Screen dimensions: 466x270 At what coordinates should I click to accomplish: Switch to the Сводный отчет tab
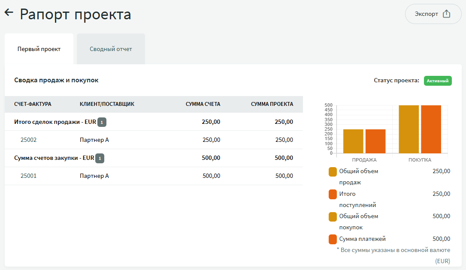coord(111,49)
